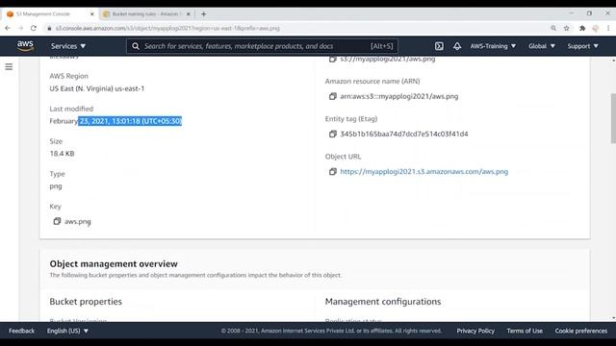Open a new browser tab with plus
Screen dimensions: 616x346
[203, 14]
